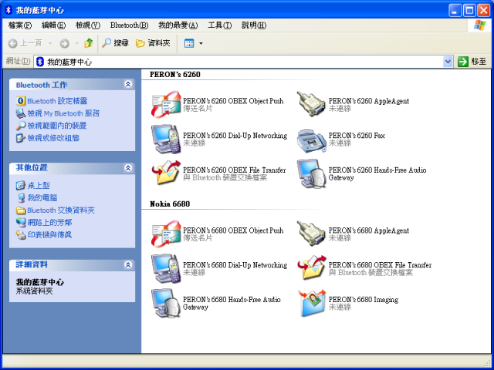Collapse the Bluetooth 工作 panel
The width and height of the screenshot is (494, 370).
coord(128,84)
